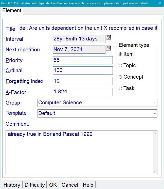This screenshot has width=164, height=189.
Task: Close the element parameters dialog window
Action: tap(159, 3)
